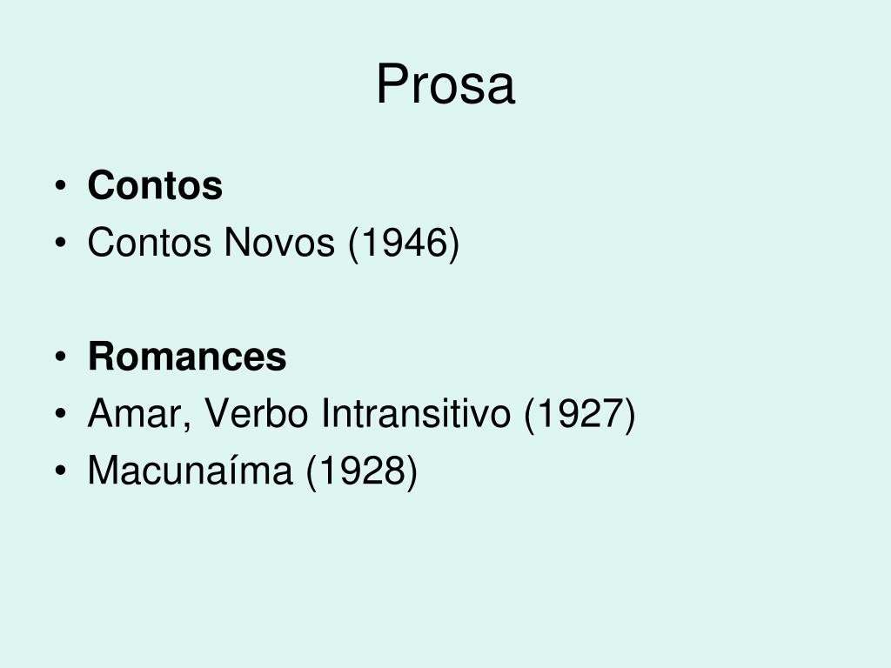
Task: Click the bullet before "Romances"
Action: pyautogui.click(x=61, y=357)
